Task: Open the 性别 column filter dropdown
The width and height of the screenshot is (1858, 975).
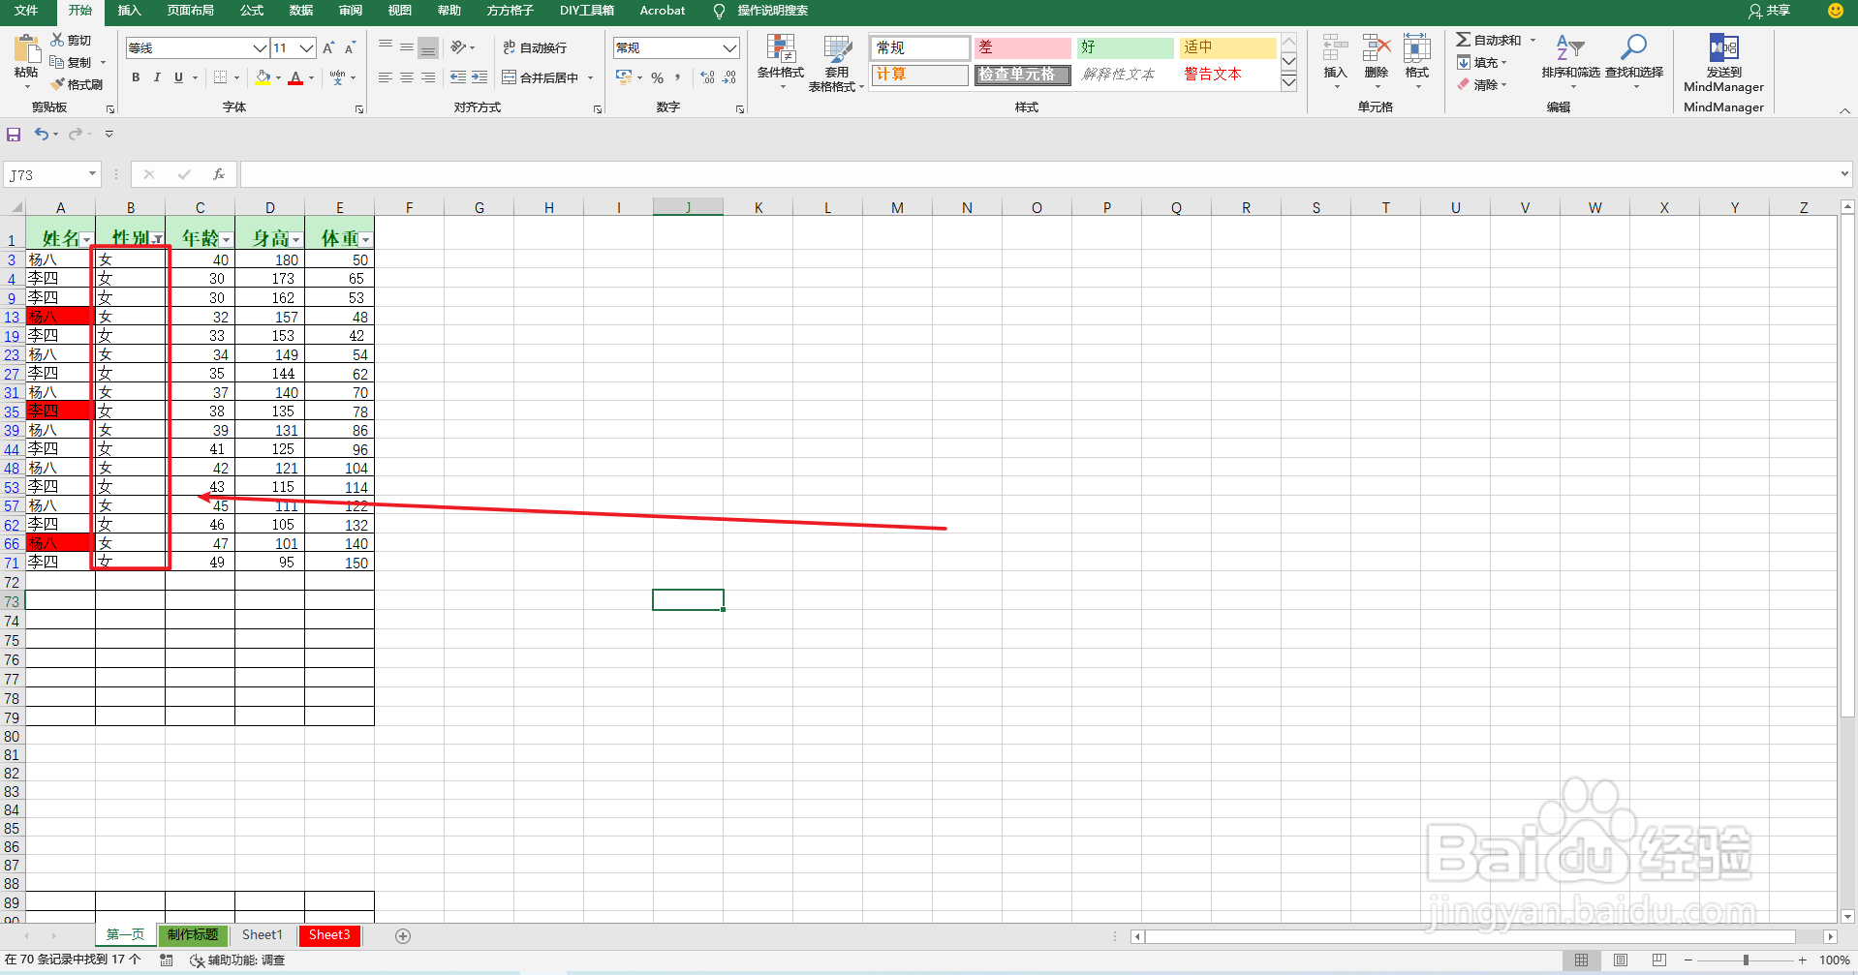Action: pyautogui.click(x=157, y=239)
